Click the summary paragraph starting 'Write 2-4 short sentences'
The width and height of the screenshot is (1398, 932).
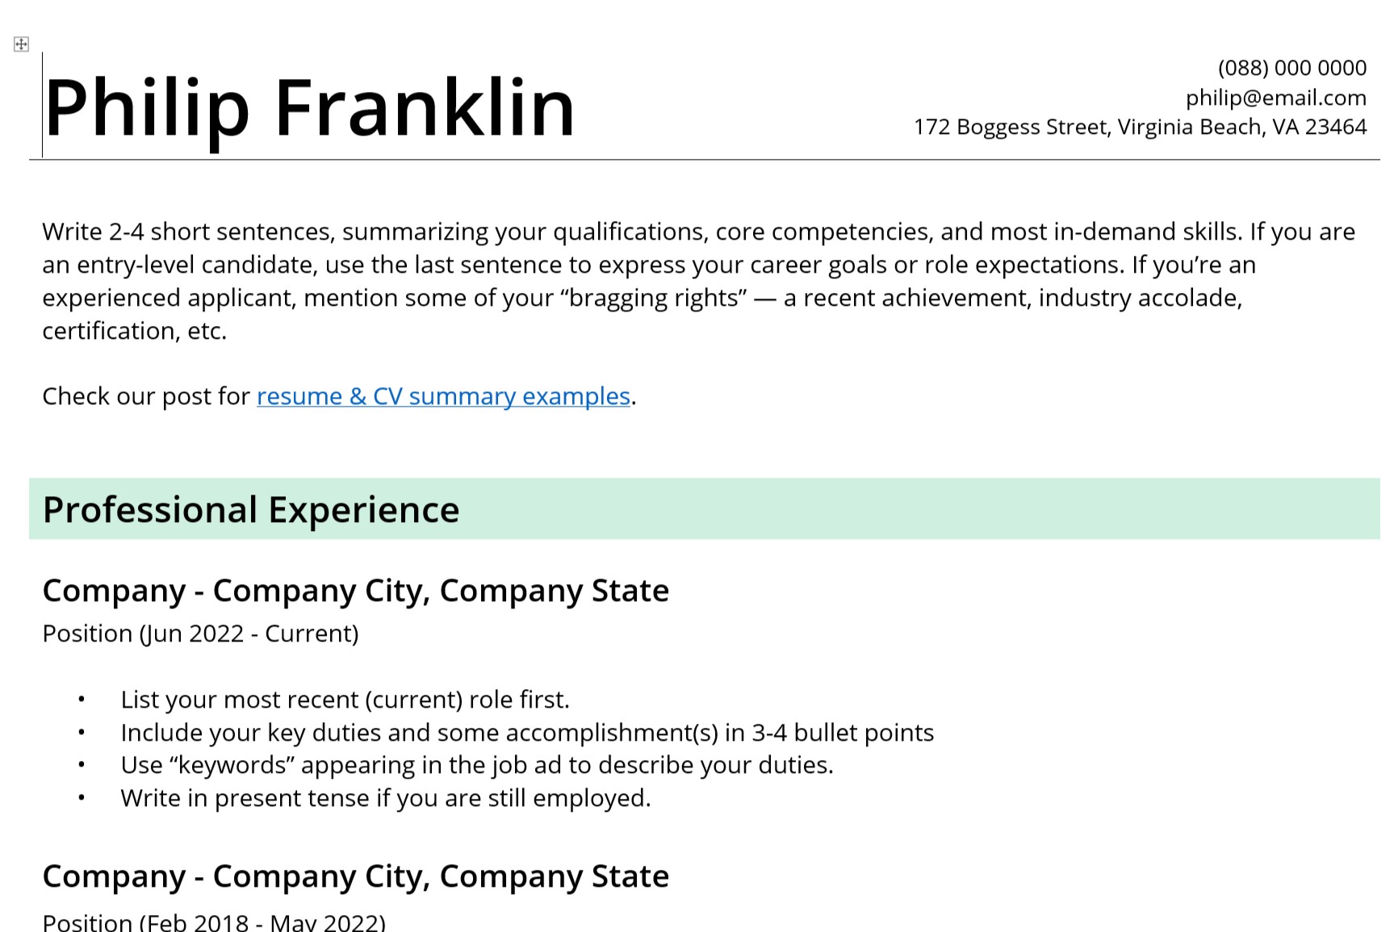(x=699, y=281)
